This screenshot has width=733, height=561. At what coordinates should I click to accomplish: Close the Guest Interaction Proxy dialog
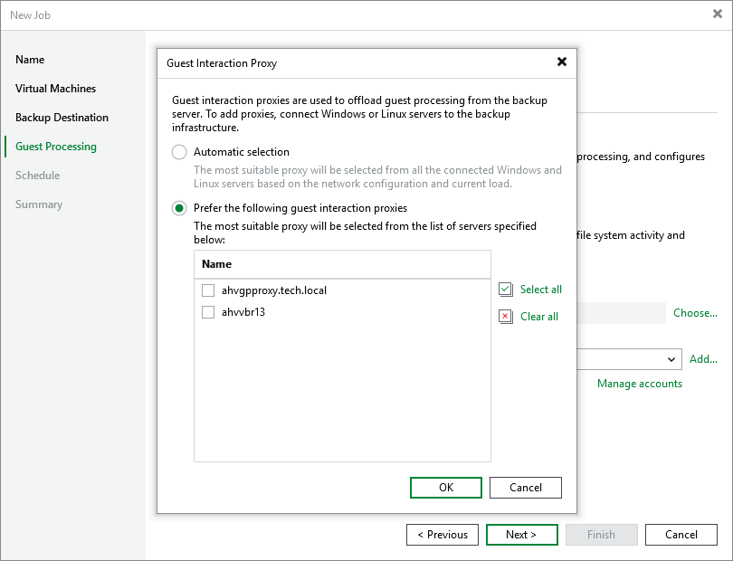562,62
